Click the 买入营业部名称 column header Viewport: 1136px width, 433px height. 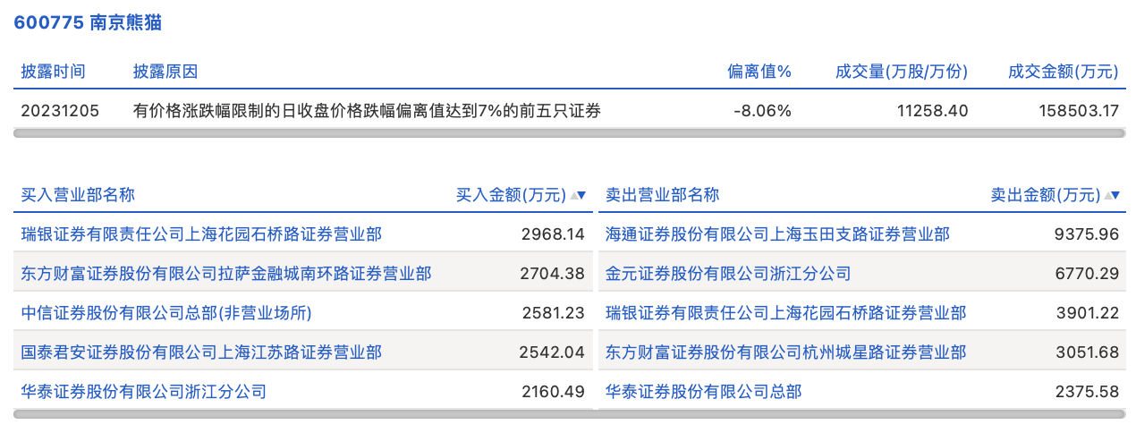[x=78, y=195]
